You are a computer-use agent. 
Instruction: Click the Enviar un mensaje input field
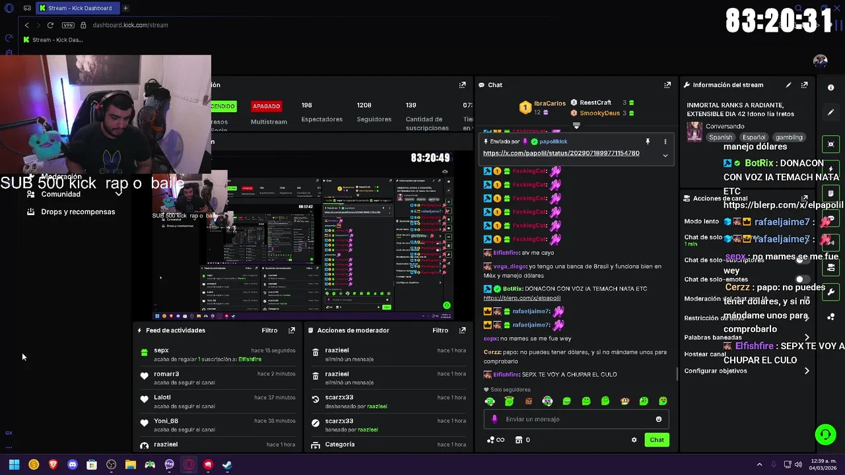coord(576,419)
